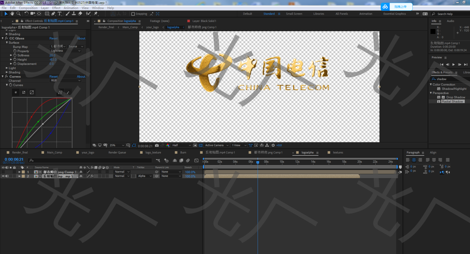Toggle CC Glass effect fx switch
This screenshot has height=254, width=470.
coord(6,38)
